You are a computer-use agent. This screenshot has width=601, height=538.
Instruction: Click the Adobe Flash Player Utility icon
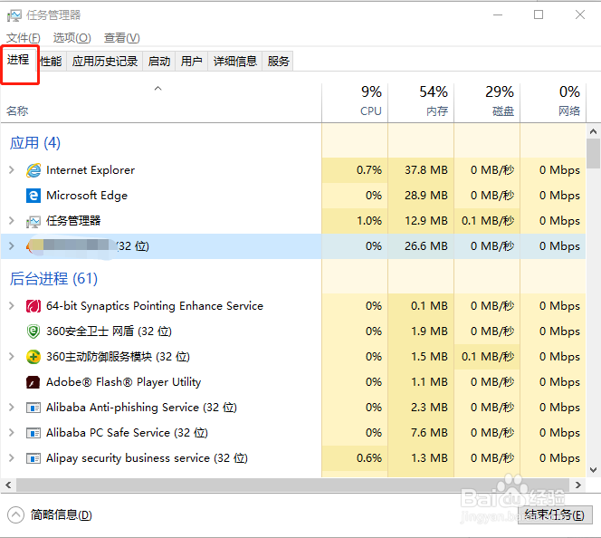click(33, 382)
